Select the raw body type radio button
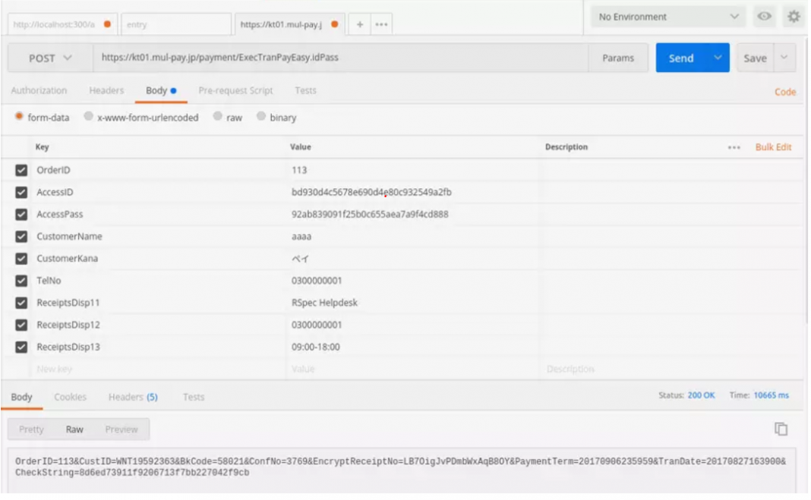Image resolution: width=811 pixels, height=500 pixels. pyautogui.click(x=218, y=118)
